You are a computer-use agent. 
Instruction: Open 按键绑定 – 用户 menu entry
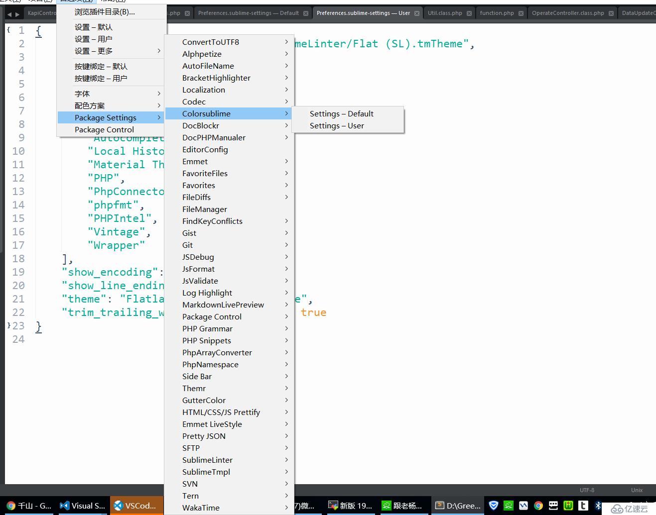click(x=112, y=78)
